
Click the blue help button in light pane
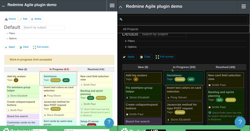109,123
